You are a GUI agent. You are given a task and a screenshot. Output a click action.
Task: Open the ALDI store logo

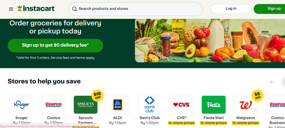[x=117, y=105]
